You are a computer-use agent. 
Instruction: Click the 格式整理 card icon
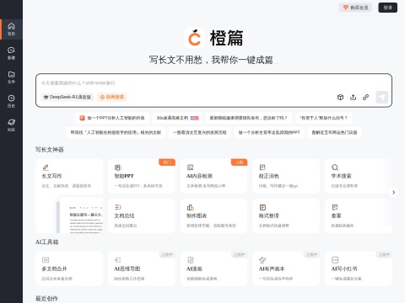click(x=262, y=207)
